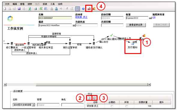Image resolution: width=177 pixels, height=110 pixels.
Task: Open the activity 名称 dropdown arrow
Action: [33, 105]
